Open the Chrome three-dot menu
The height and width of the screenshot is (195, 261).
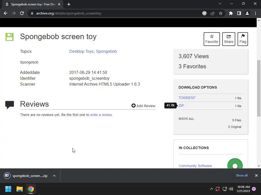click(x=255, y=13)
